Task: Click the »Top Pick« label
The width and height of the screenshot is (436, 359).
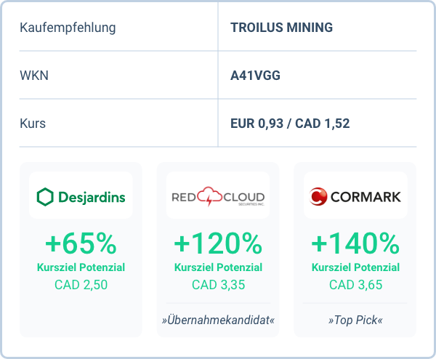Action: point(355,320)
